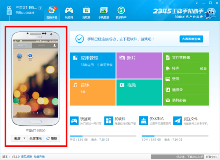This screenshot has width=220, height=160.
Task: Expand the 截屏 screenshot dropdown arrow
Action: (24, 138)
